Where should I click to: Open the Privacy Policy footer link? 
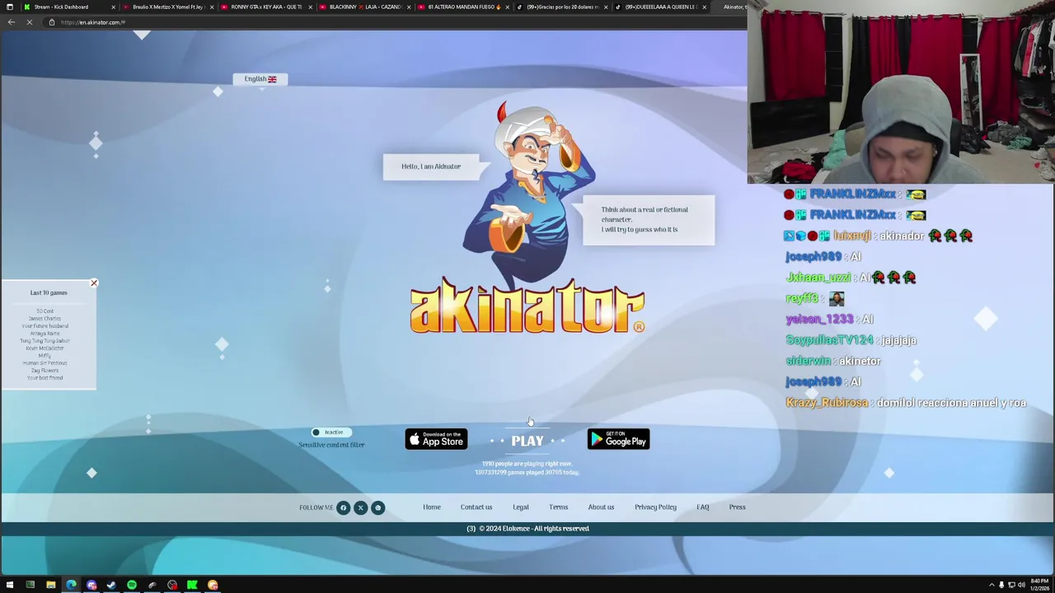[655, 507]
